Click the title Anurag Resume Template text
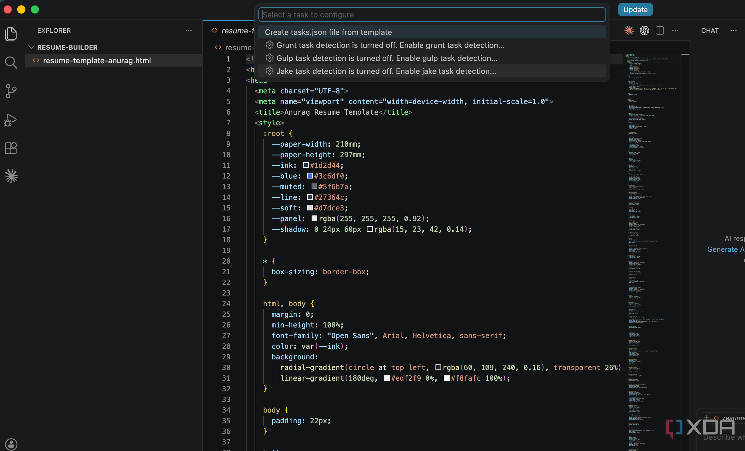Viewport: 745px width, 451px height. pyautogui.click(x=331, y=112)
